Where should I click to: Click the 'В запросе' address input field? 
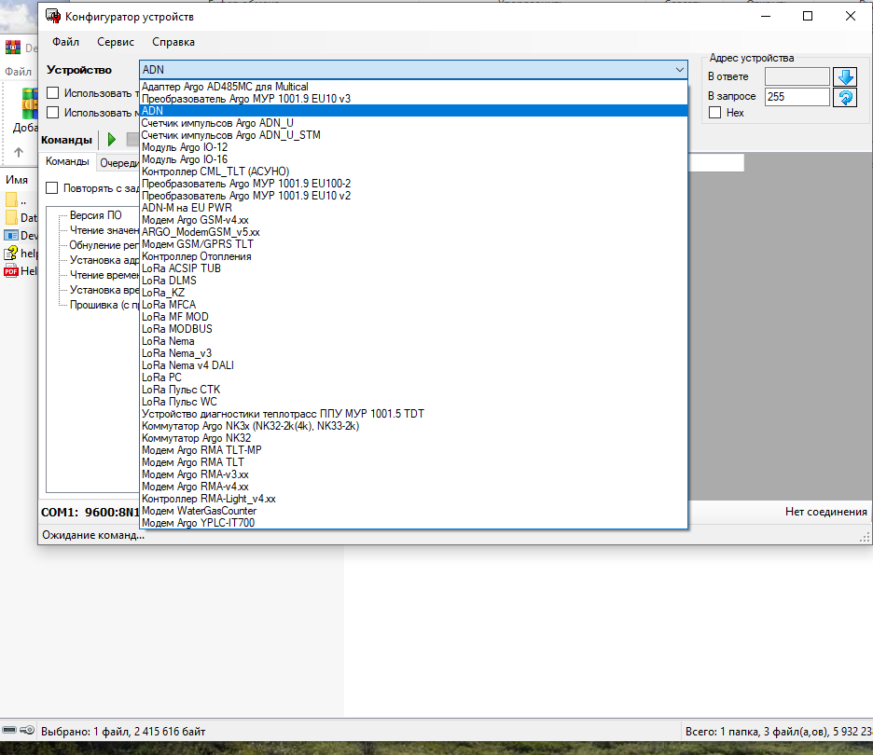click(x=797, y=97)
